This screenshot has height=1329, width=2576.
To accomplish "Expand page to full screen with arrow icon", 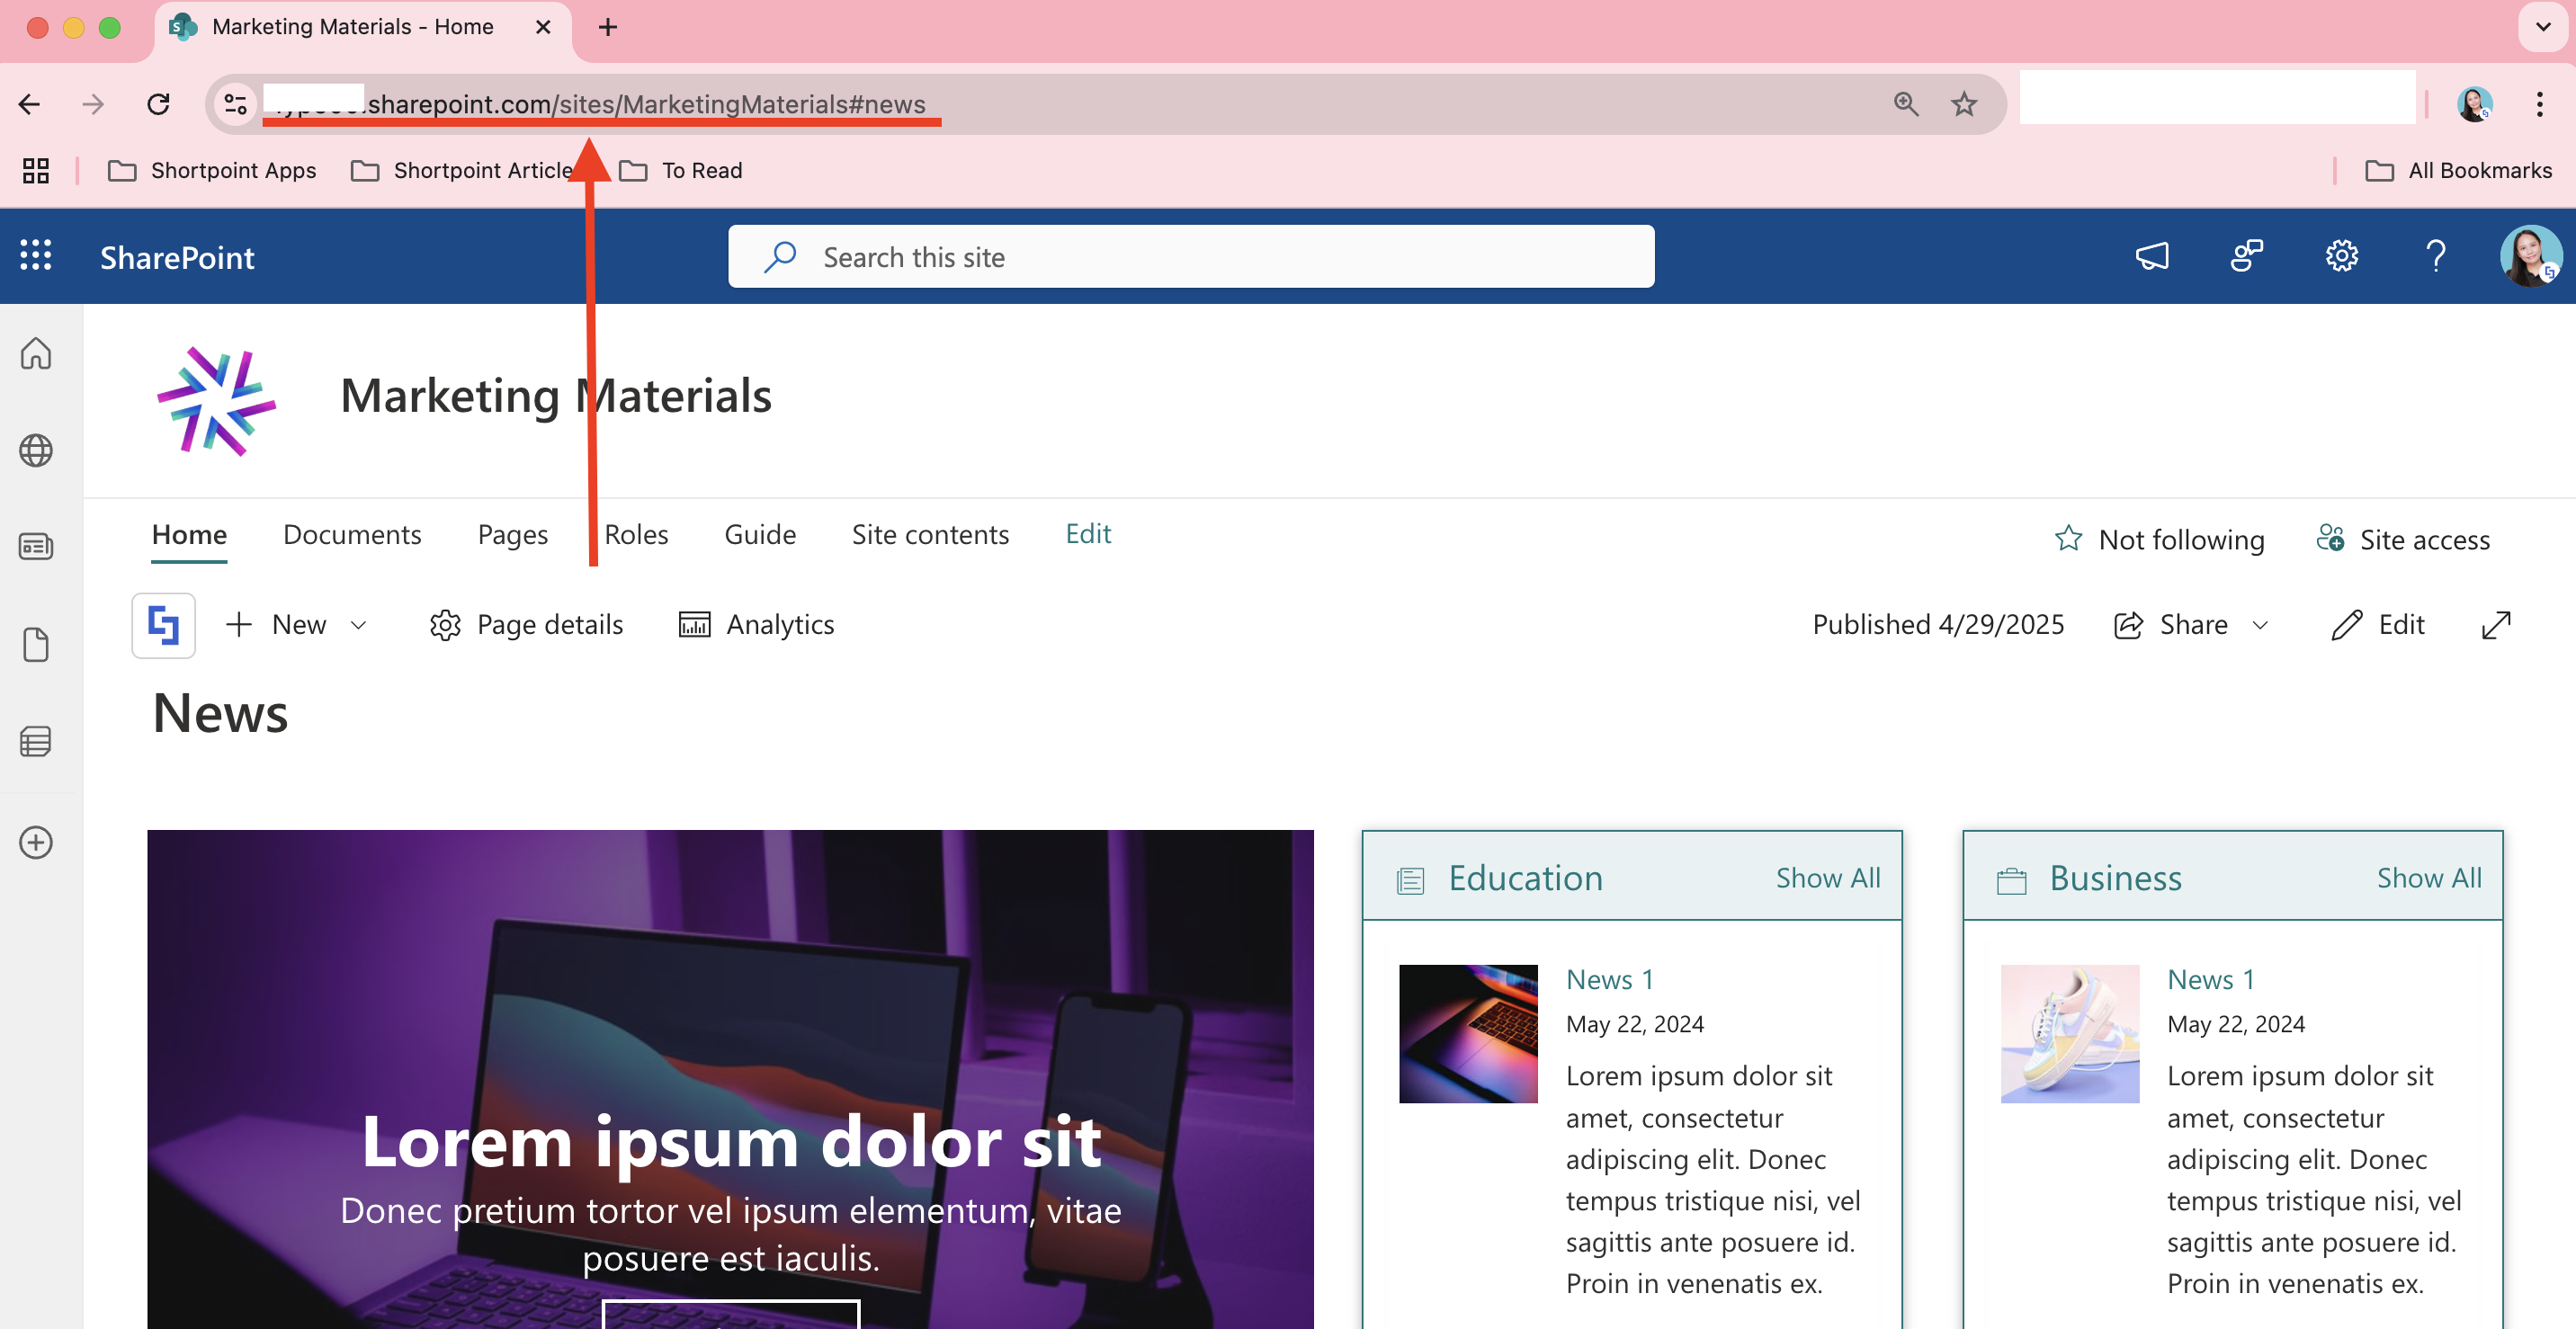I will (2496, 625).
